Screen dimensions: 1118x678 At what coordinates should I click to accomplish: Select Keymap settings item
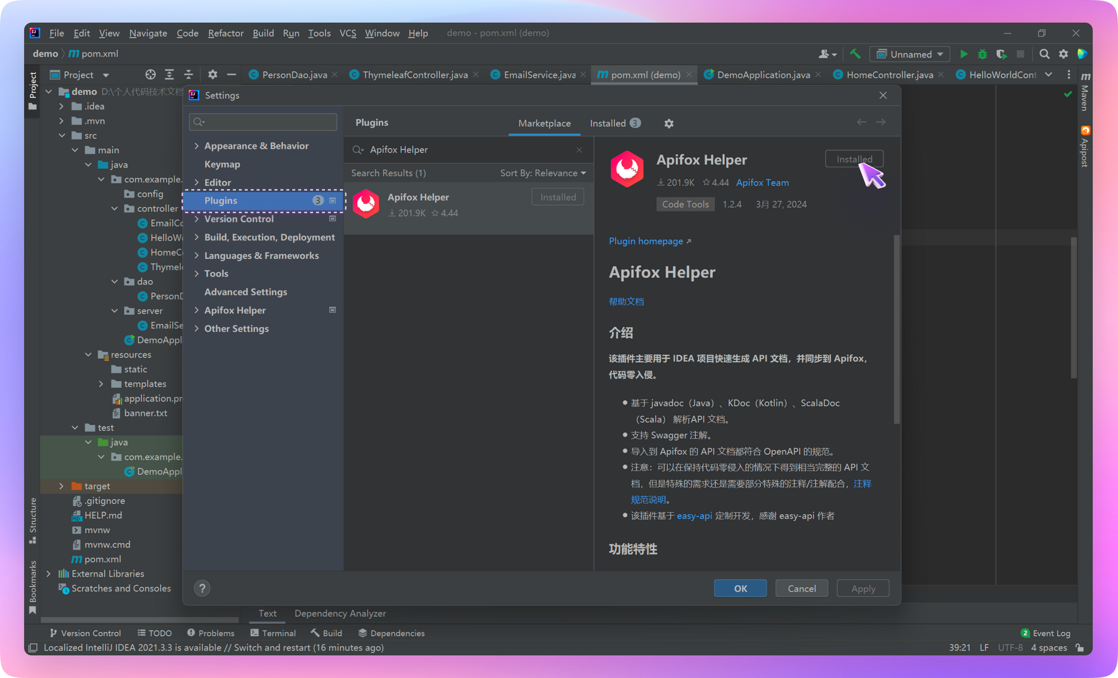[x=222, y=164]
